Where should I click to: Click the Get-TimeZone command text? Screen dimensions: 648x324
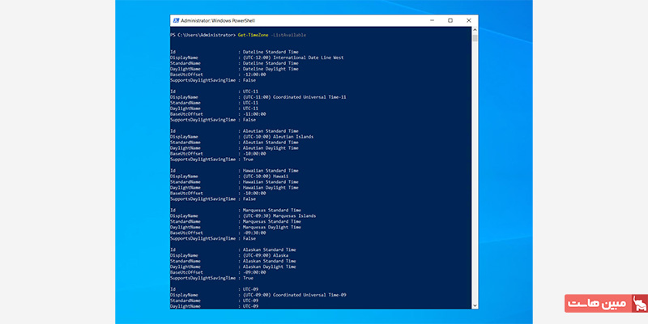click(254, 35)
